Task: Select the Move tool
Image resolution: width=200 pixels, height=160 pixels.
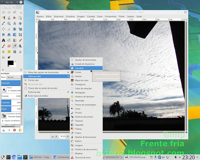Action: [x=20, y=23]
